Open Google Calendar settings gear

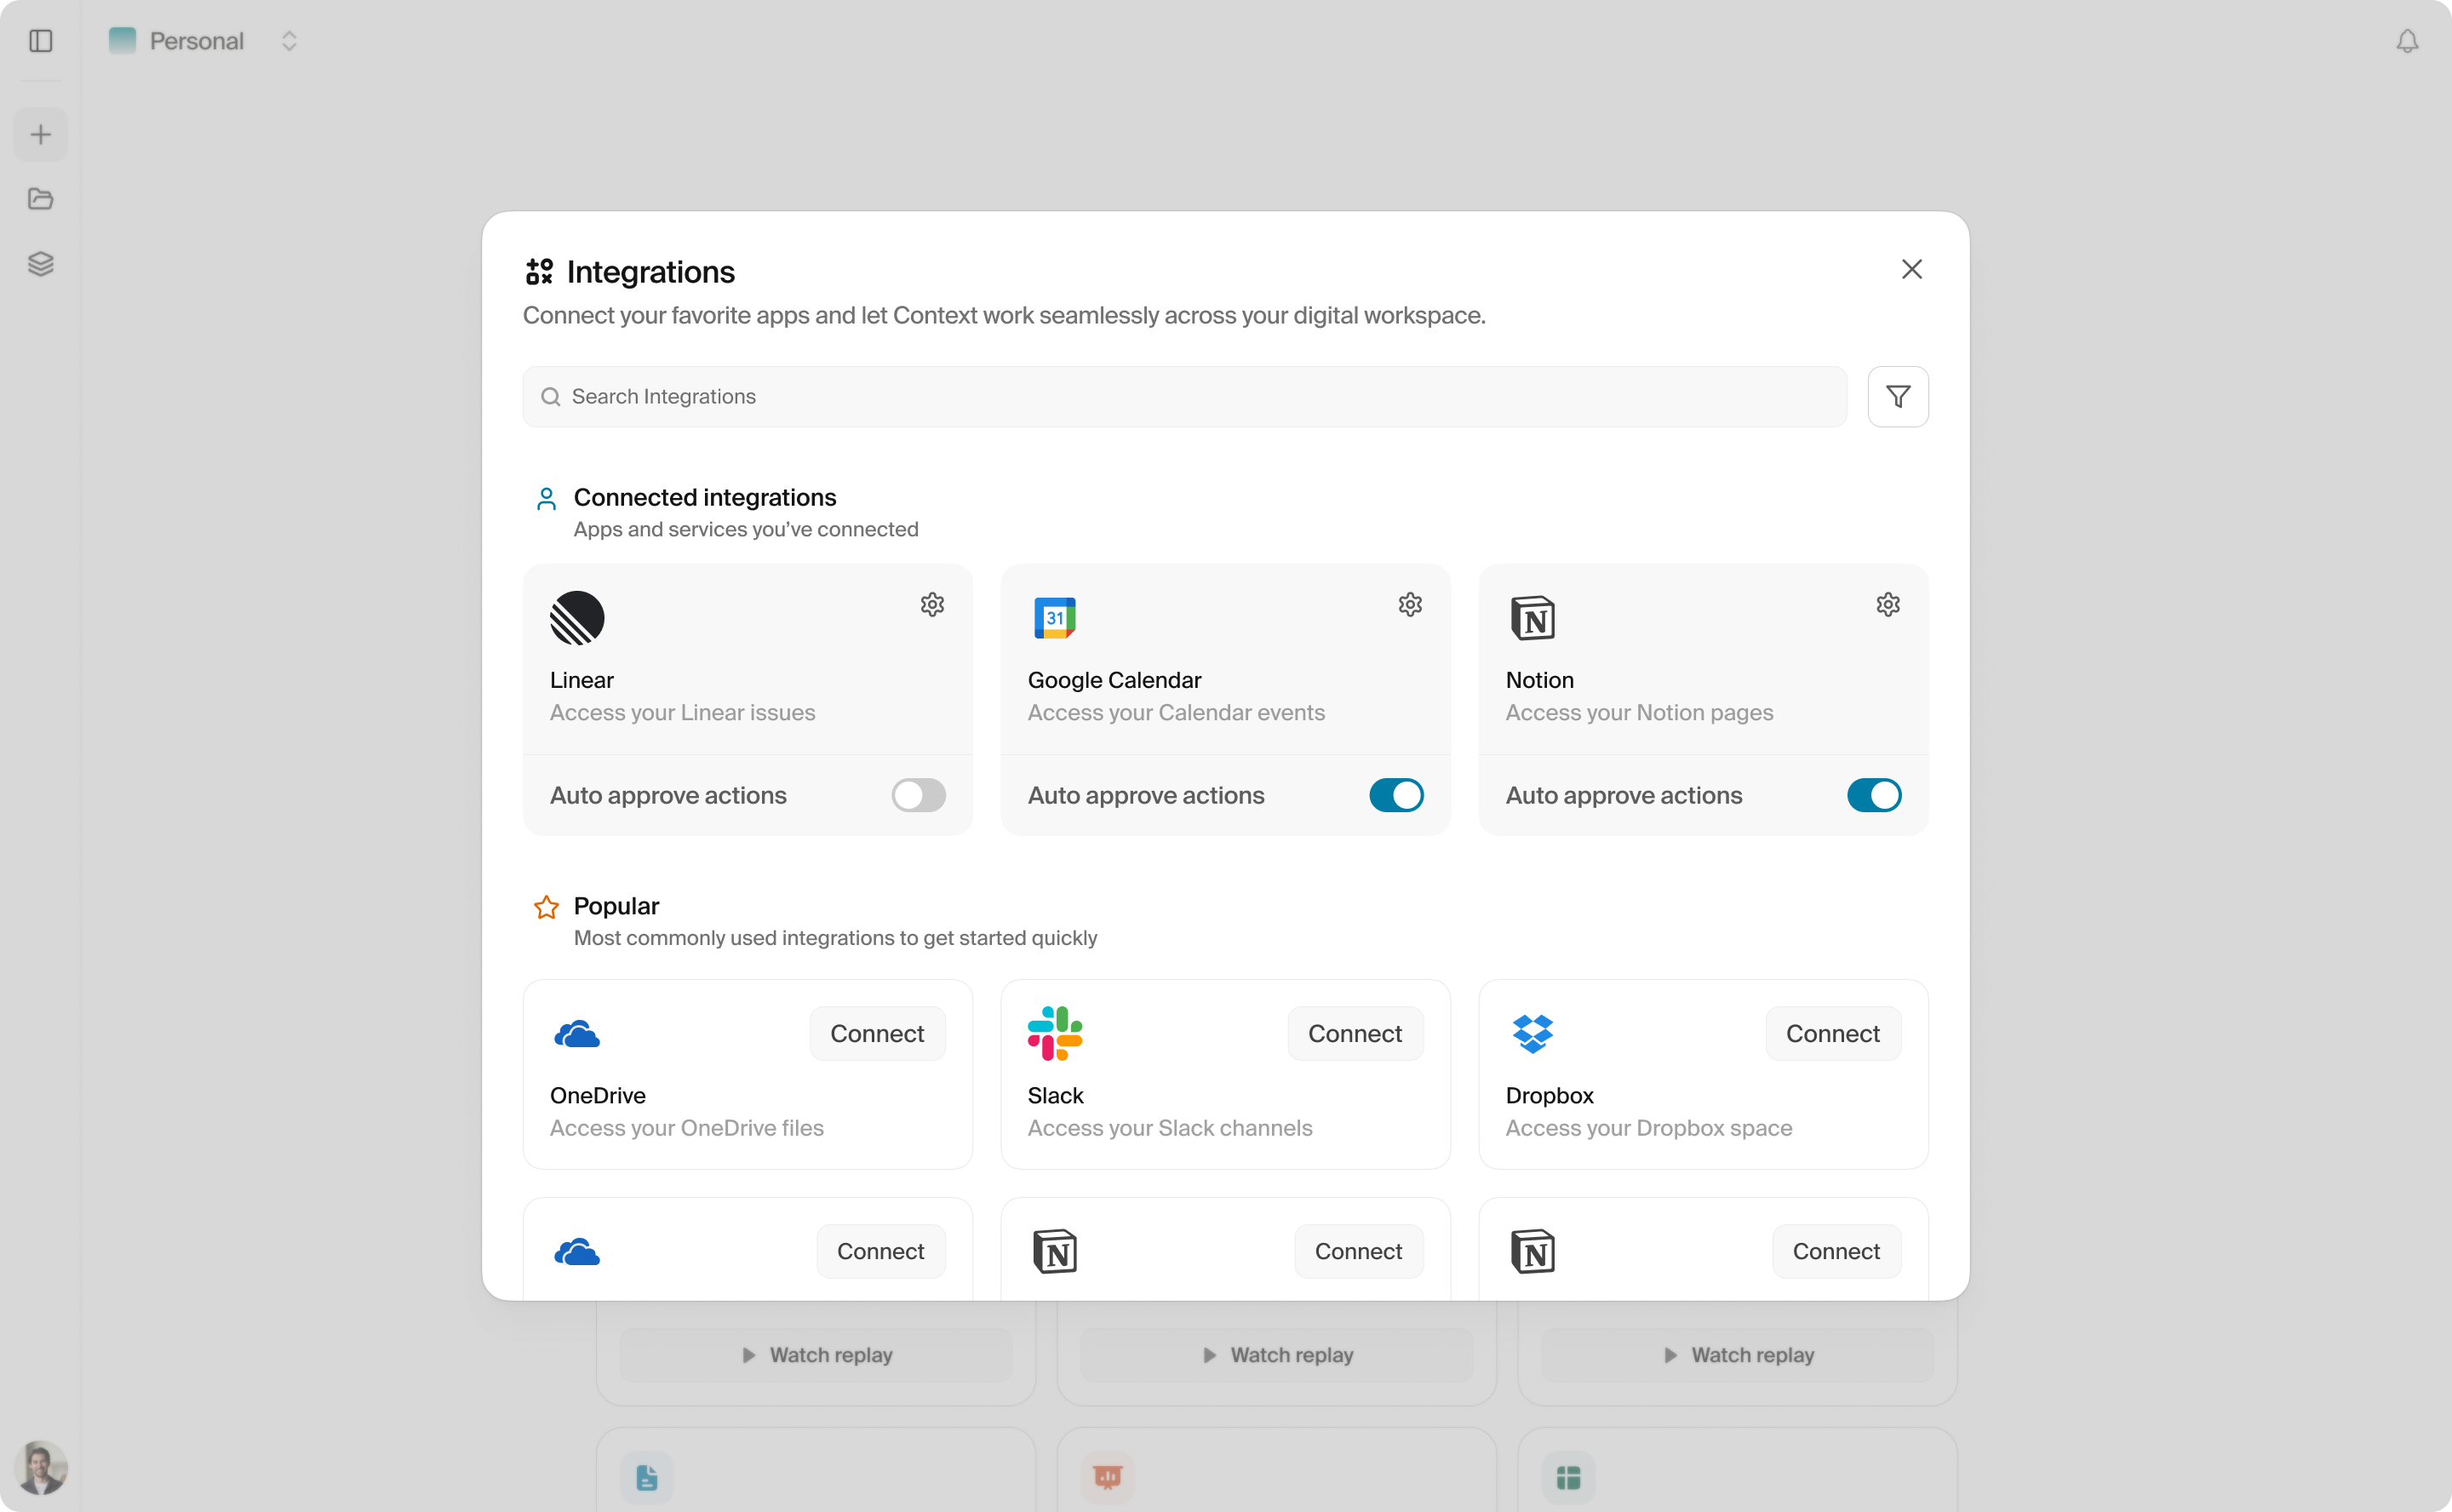[1410, 605]
